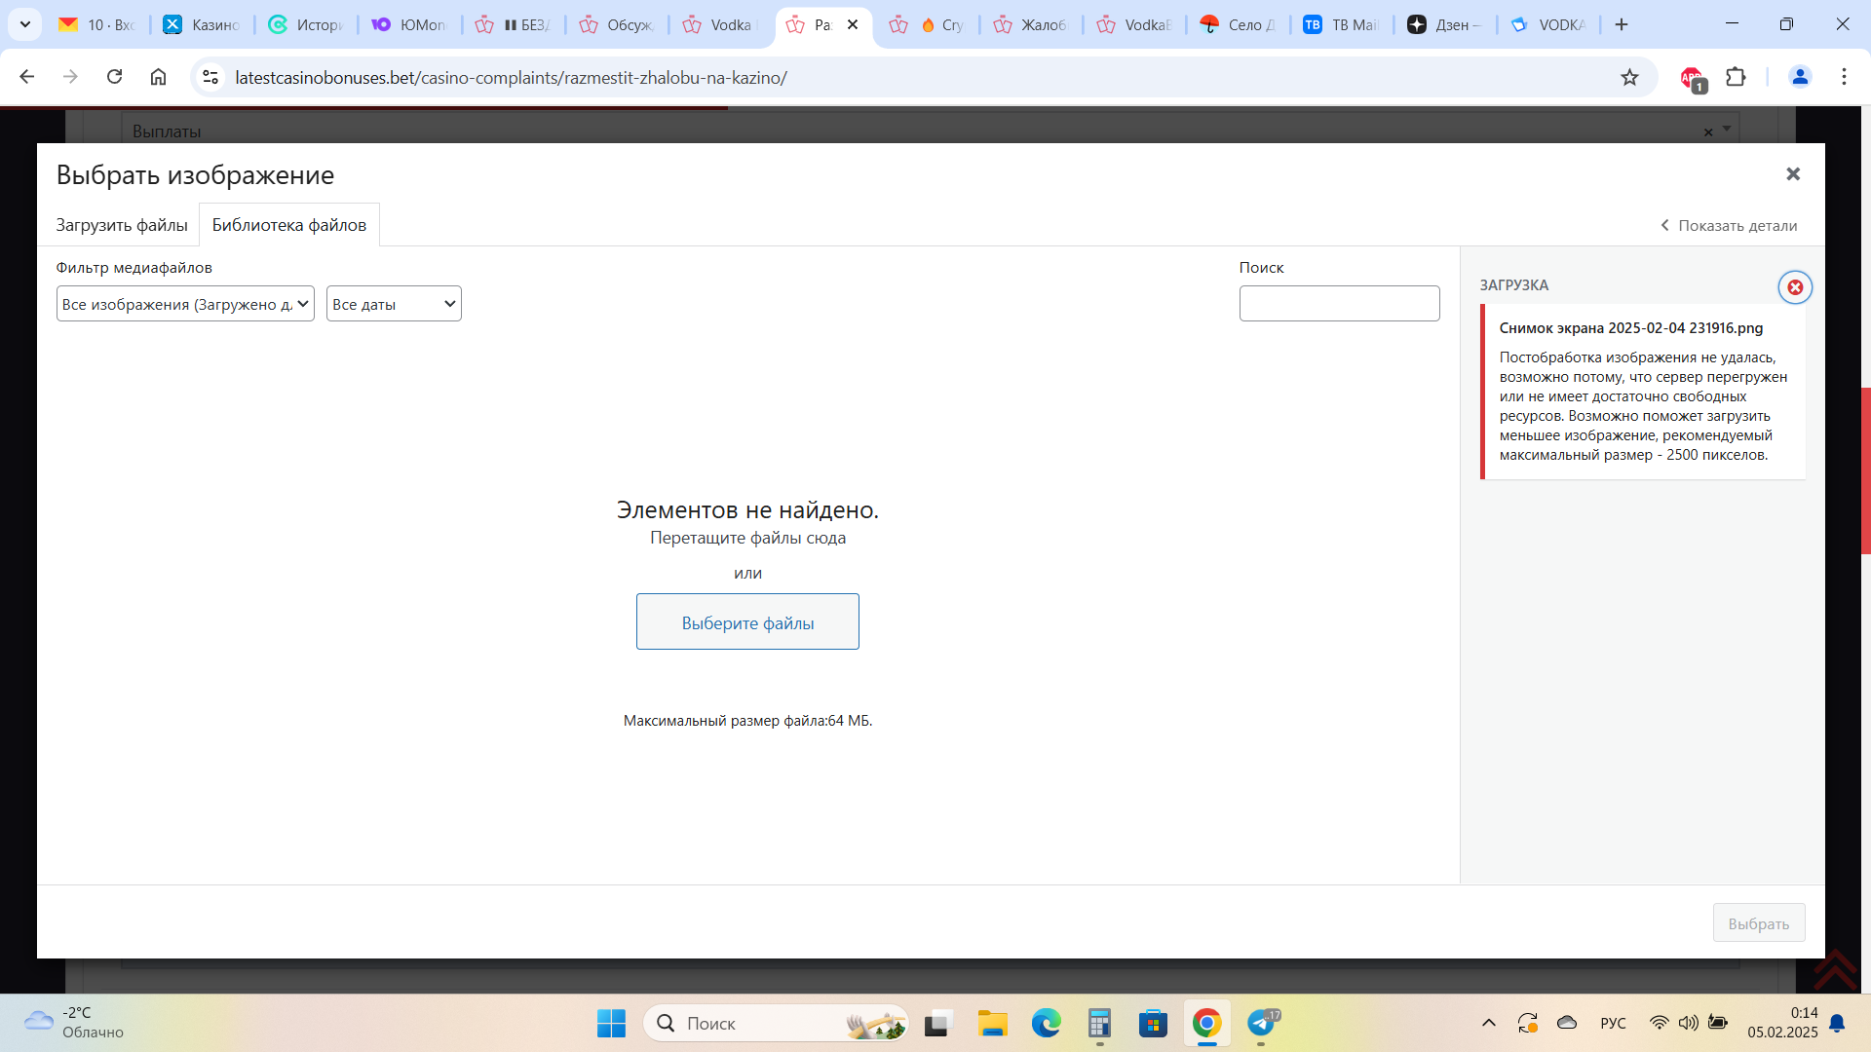
Task: Open Telegram from the taskbar
Action: pos(1262,1023)
